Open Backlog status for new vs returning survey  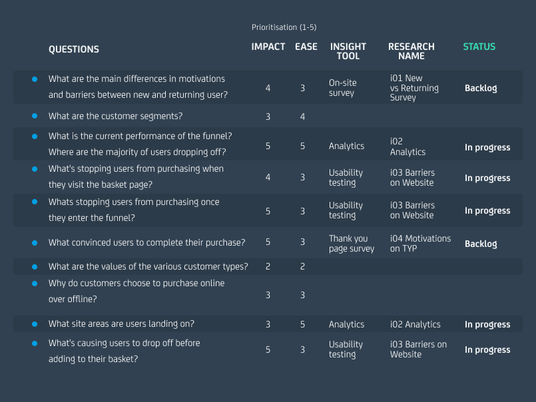(x=481, y=89)
